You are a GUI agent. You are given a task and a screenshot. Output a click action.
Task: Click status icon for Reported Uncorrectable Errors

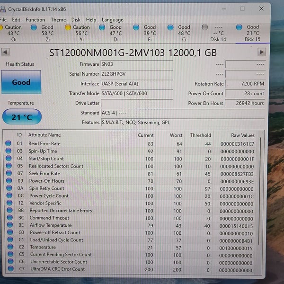coord(9,210)
